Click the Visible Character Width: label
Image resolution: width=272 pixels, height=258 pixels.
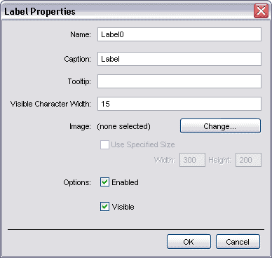pyautogui.click(x=50, y=104)
